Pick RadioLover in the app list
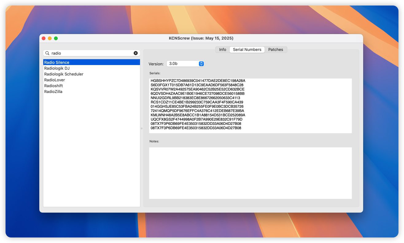Screen dimensions: 404x243 pos(55,80)
